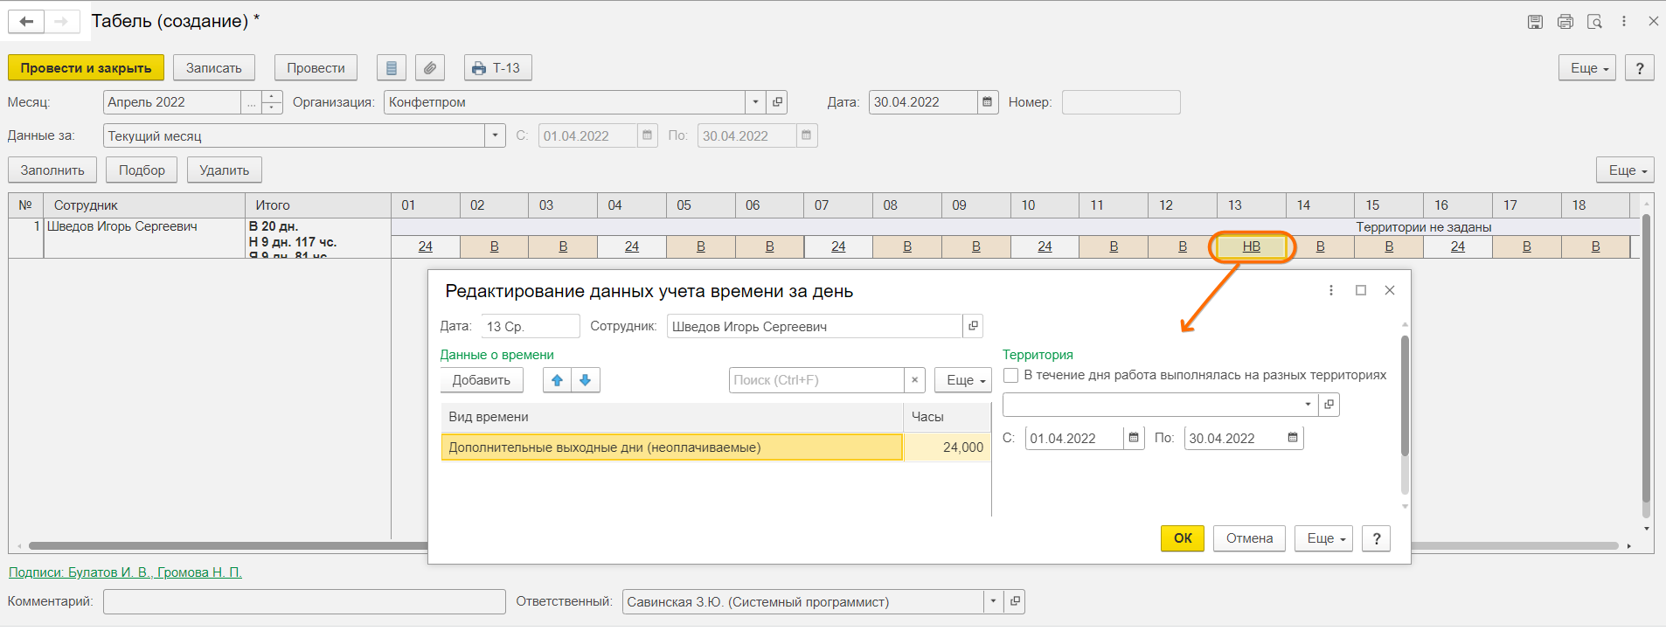Click the 24,000 hours cell
The height and width of the screenshot is (631, 1666).
click(948, 447)
